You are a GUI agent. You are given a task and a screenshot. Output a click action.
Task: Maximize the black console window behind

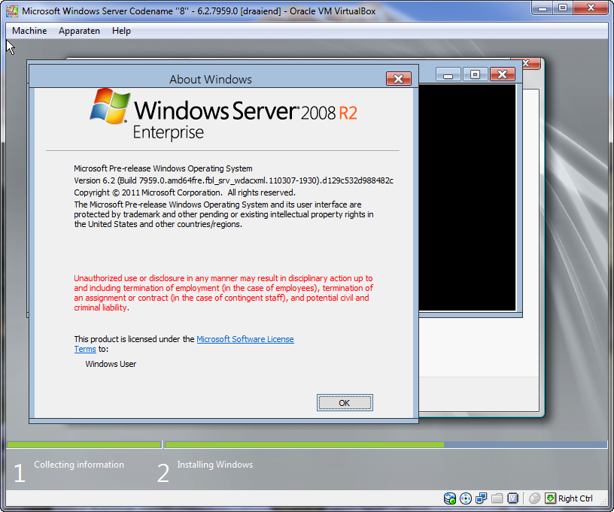pos(475,74)
